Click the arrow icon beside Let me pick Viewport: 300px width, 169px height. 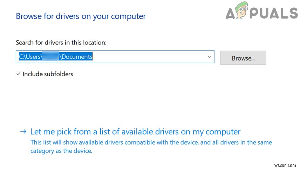(23, 132)
